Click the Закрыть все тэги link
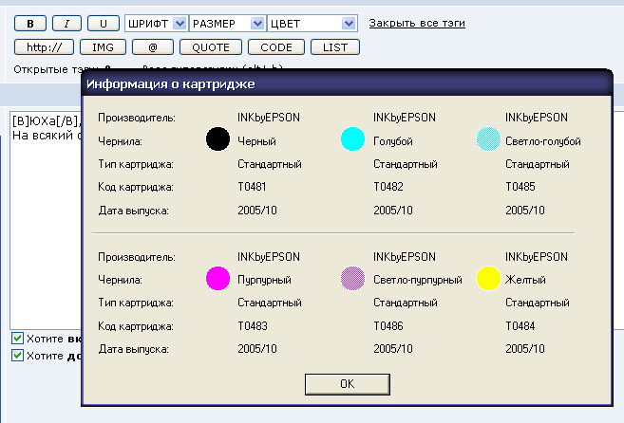The width and height of the screenshot is (624, 423). [x=417, y=23]
